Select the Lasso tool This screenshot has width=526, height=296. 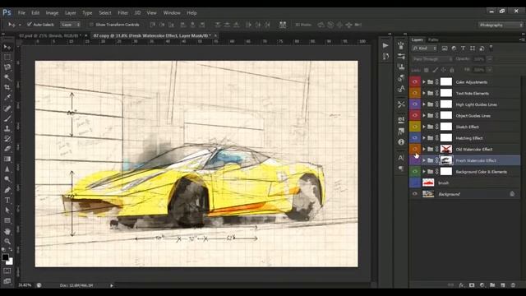coord(7,67)
